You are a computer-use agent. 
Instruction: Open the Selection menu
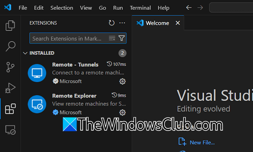62,8
